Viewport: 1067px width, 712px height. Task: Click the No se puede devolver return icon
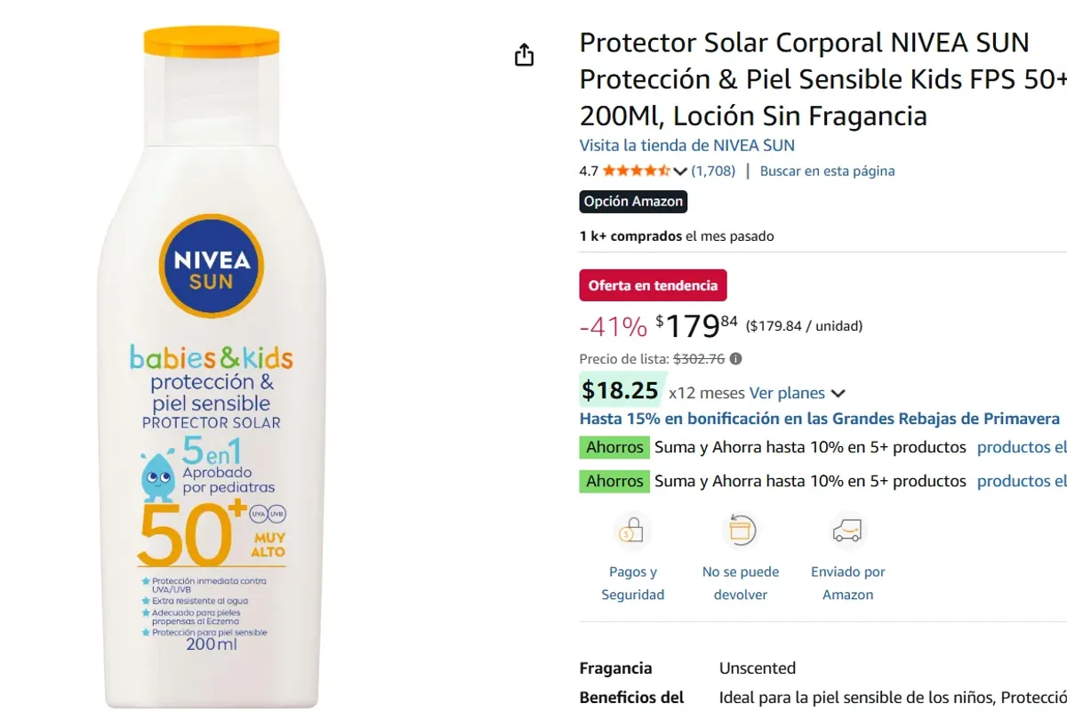pyautogui.click(x=741, y=531)
